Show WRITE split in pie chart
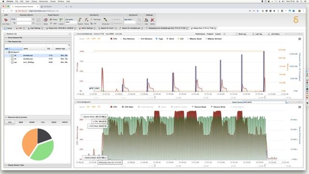Viewport: 309px width, 174px height. [x=65, y=122]
